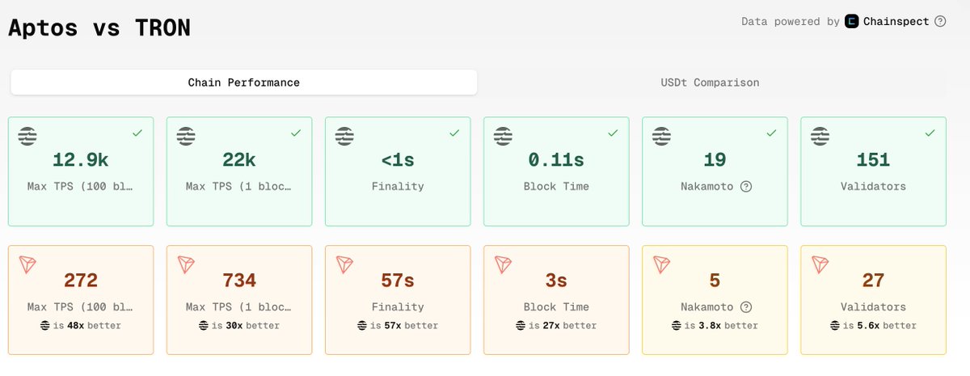Click the 272 Max TPS value
Screen dimensions: 970x376
coord(81,281)
